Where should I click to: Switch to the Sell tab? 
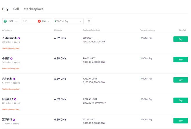click(x=16, y=9)
